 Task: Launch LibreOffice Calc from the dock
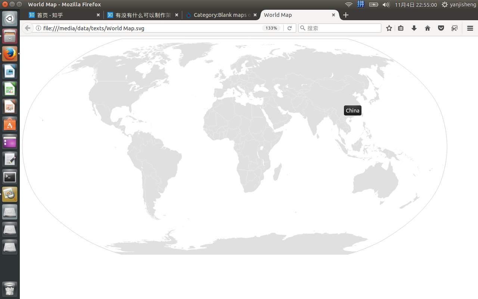[10, 89]
